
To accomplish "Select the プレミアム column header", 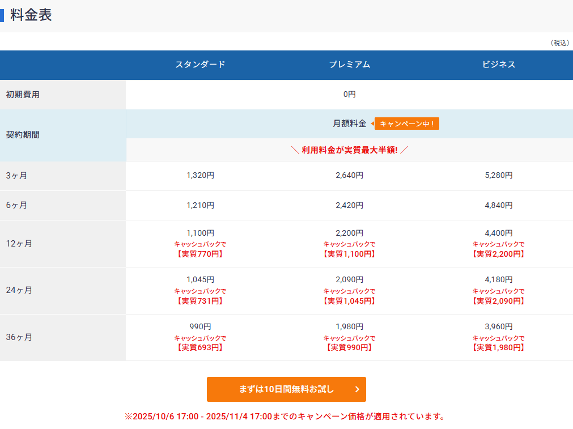I will click(349, 65).
